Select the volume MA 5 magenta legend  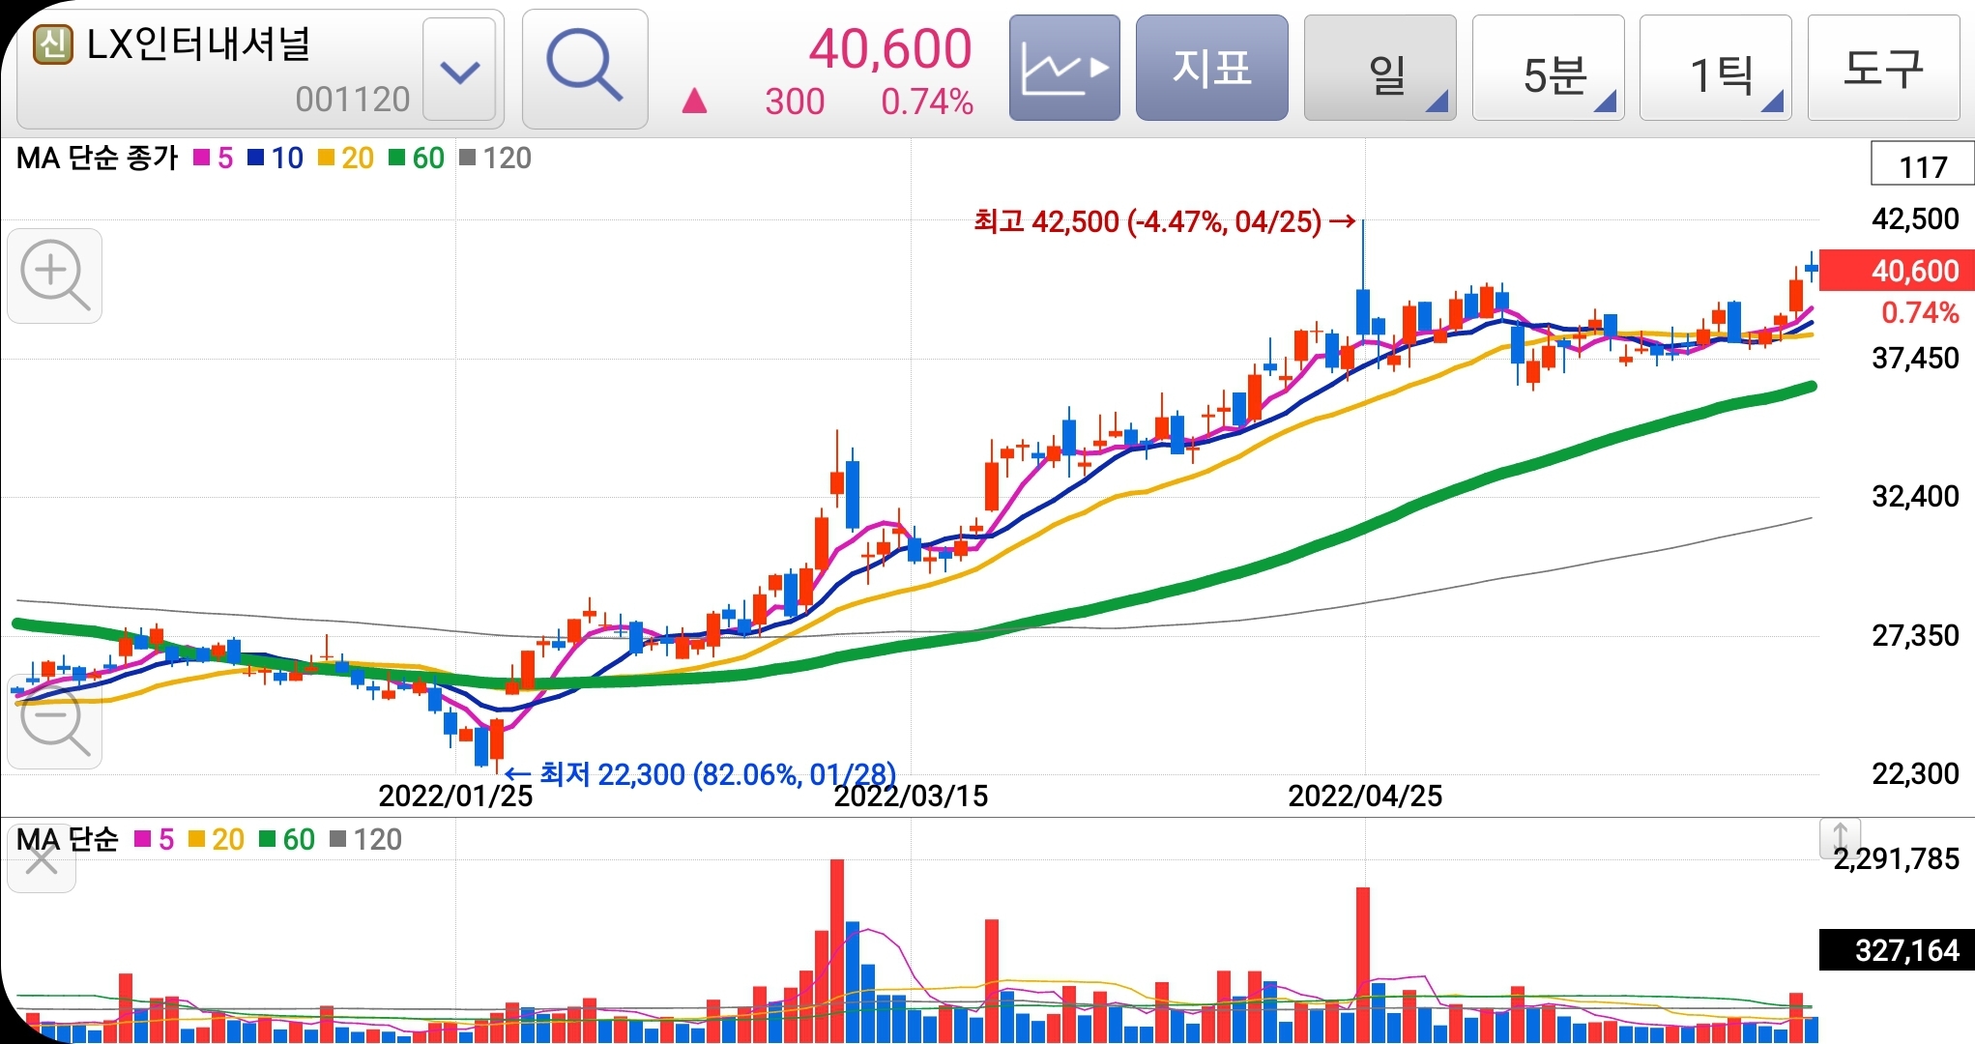coord(155,839)
